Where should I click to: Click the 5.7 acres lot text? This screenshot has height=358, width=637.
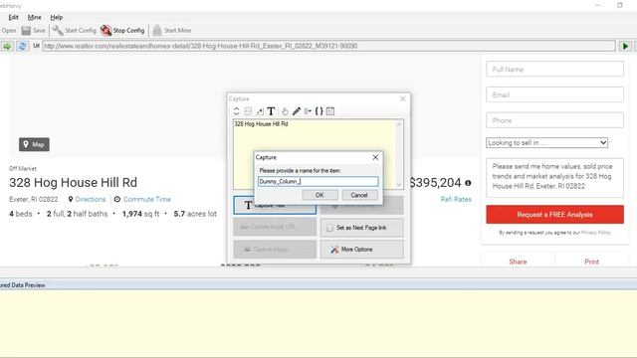(195, 214)
